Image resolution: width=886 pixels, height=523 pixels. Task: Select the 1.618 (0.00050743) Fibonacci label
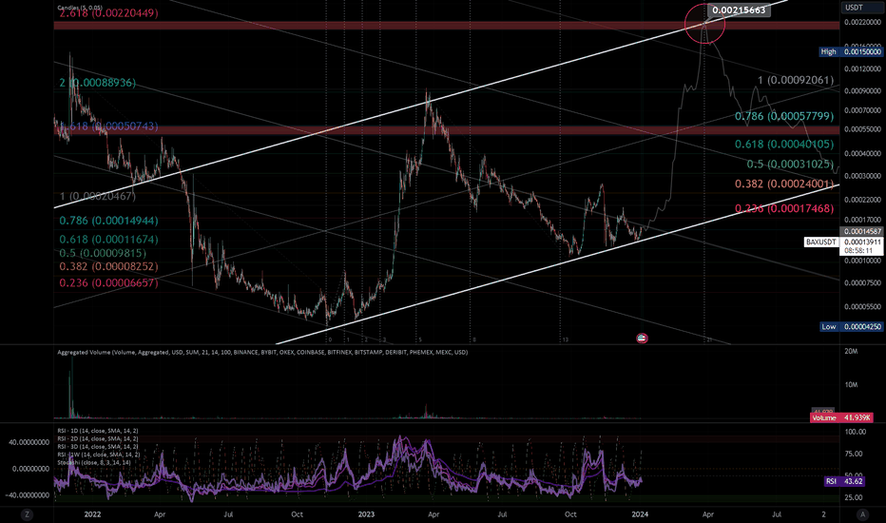pyautogui.click(x=108, y=126)
